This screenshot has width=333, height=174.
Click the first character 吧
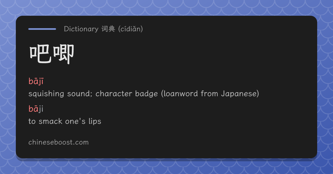(x=40, y=54)
